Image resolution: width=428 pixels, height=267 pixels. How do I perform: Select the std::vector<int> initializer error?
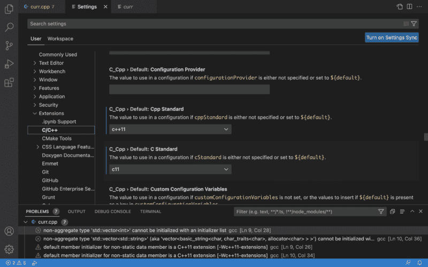click(223, 230)
